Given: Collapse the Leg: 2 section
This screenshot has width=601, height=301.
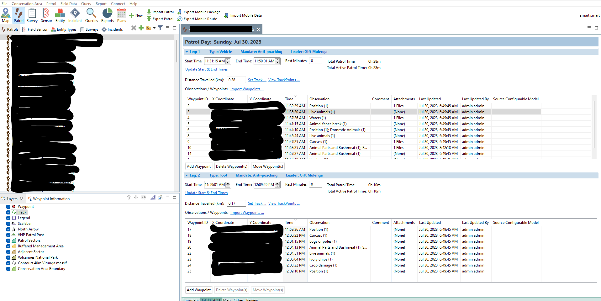Looking at the screenshot, I should pyautogui.click(x=187, y=176).
